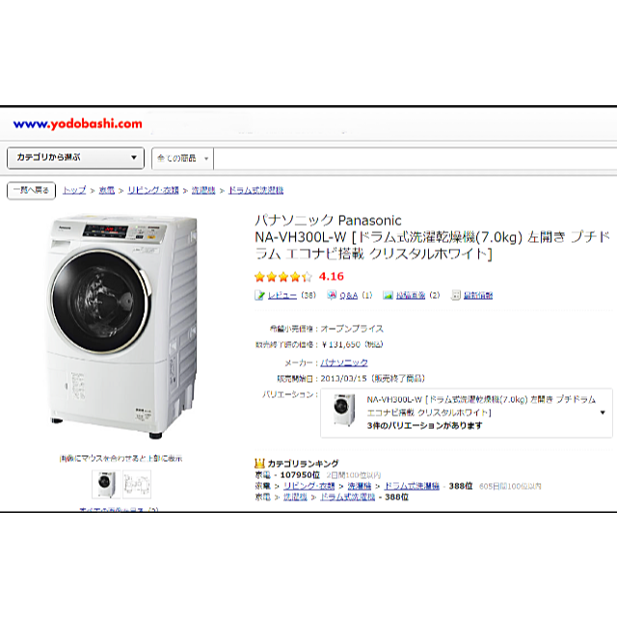Select the first washing machine thumbnail

click(x=106, y=484)
